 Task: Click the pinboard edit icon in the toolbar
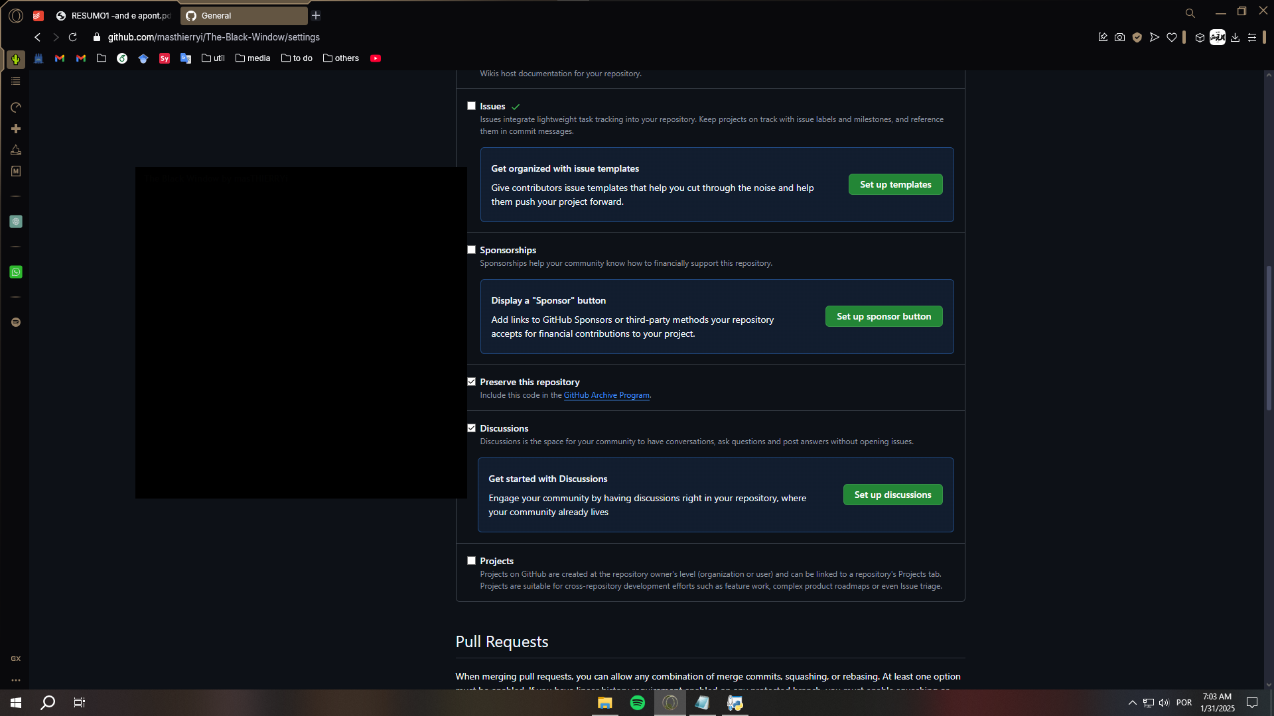tap(1103, 37)
